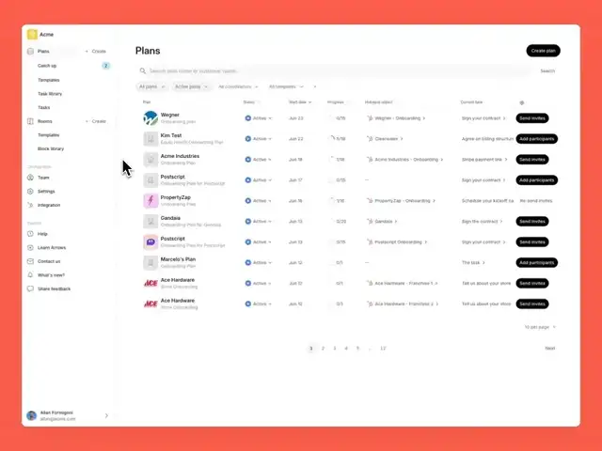602x451 pixels.
Task: Click the Help icon in sidebar
Action: pos(30,234)
